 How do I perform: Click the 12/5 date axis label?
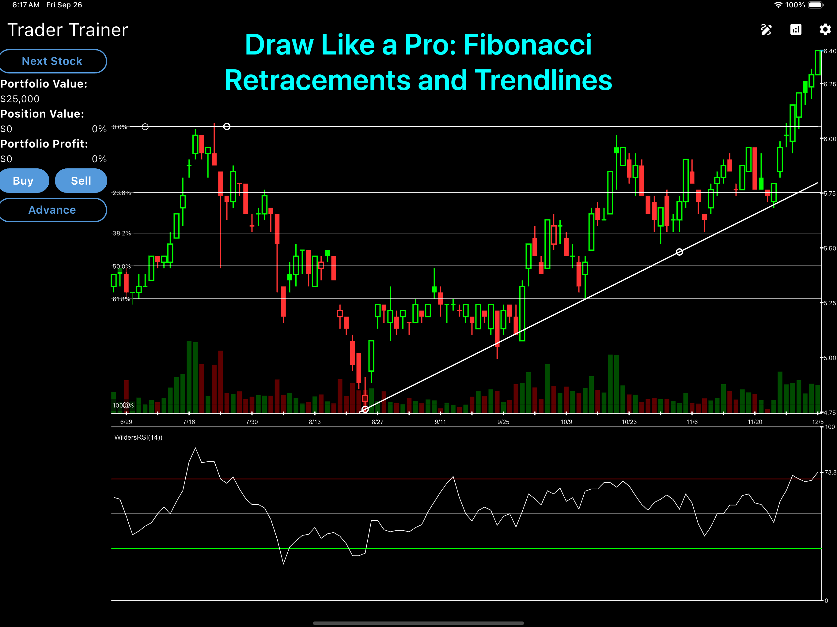pos(817,422)
